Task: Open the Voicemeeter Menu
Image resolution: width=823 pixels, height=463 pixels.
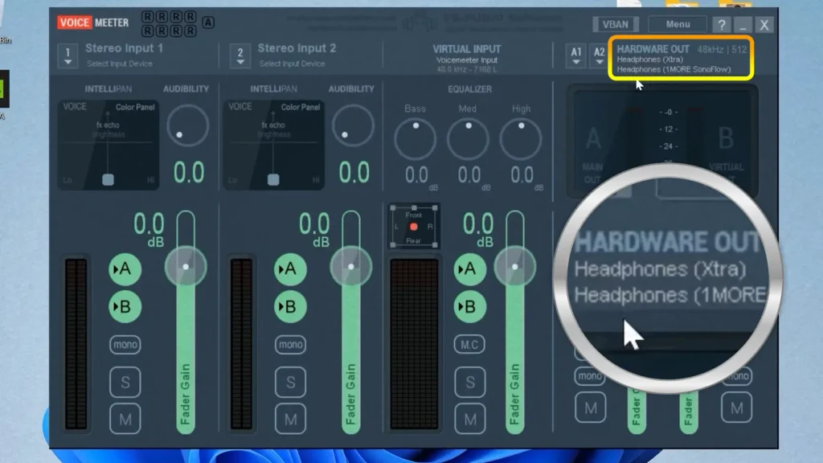Action: [678, 24]
